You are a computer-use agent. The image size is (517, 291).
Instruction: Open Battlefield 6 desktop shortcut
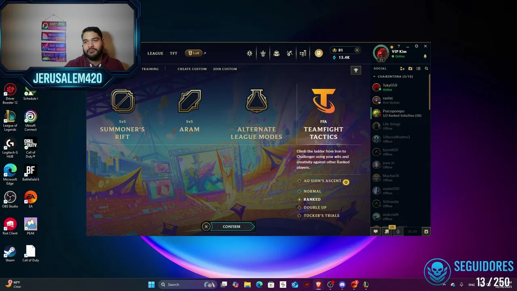pos(31,173)
